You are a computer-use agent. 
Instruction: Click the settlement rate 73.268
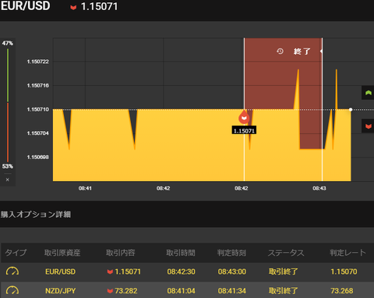[342, 291]
